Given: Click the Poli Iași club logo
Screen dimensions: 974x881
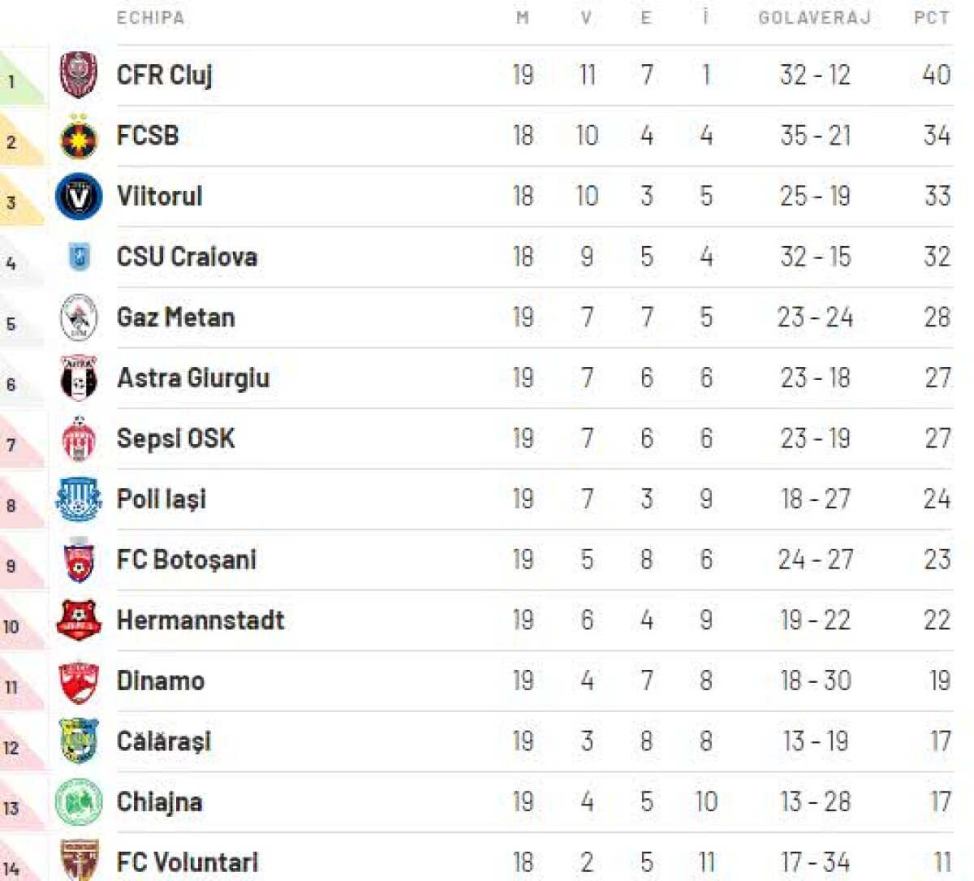Looking at the screenshot, I should click(79, 499).
